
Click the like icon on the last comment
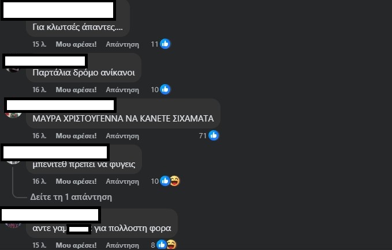(x=162, y=245)
